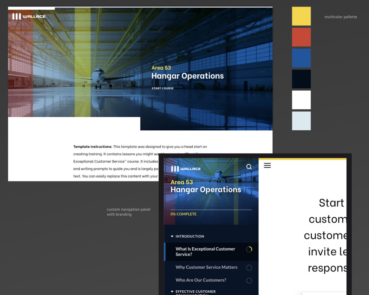This screenshot has width=369, height=295.
Task: Select the red palette swatch
Action: click(x=301, y=37)
